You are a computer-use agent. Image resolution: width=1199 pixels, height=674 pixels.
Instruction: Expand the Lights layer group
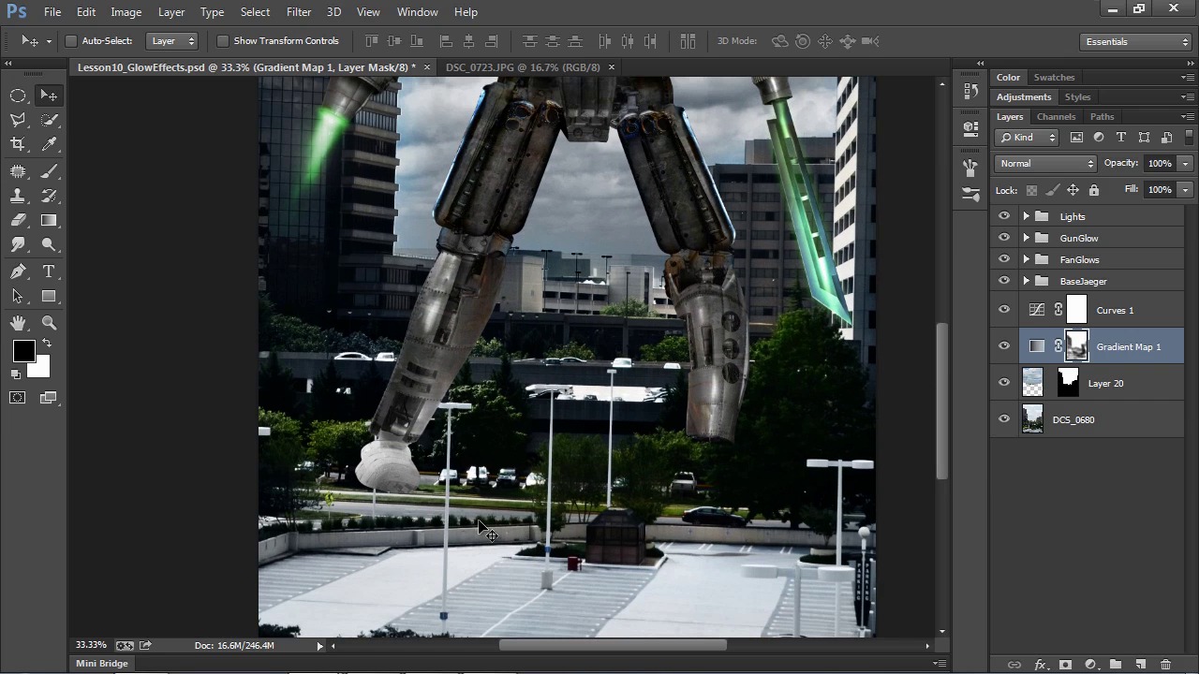pos(1026,216)
